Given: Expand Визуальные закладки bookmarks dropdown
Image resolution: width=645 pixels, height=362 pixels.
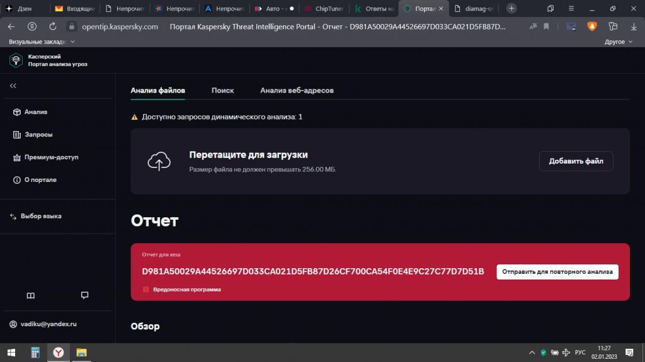Looking at the screenshot, I should pyautogui.click(x=42, y=42).
